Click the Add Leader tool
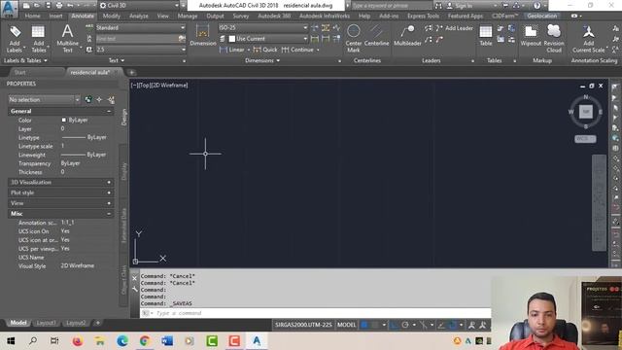622x350 pixels. point(455,28)
